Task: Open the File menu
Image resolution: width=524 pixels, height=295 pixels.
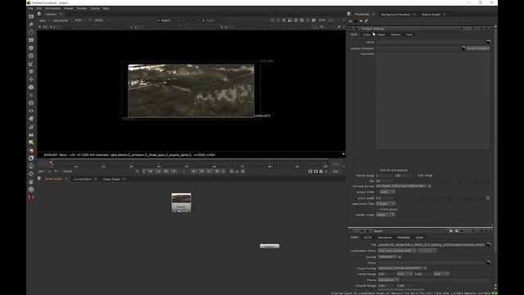Action: click(30, 8)
